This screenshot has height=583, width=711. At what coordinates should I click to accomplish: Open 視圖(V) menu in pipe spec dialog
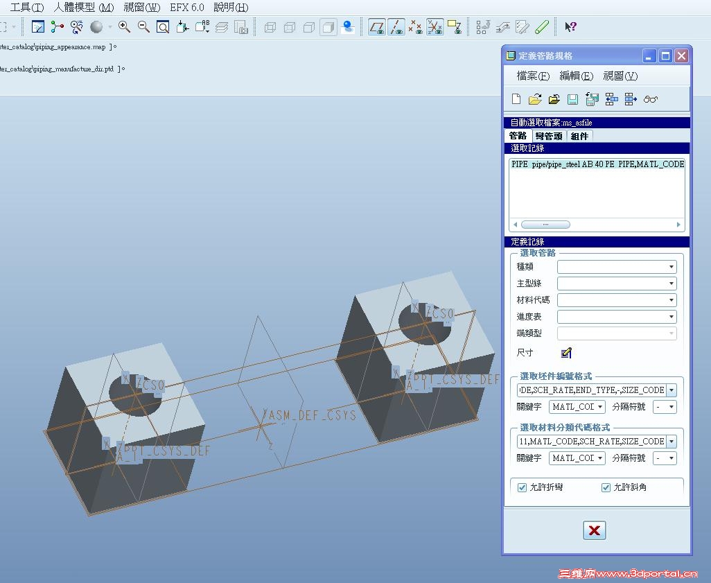pos(620,76)
